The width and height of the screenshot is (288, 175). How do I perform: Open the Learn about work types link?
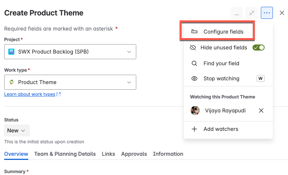pos(30,94)
